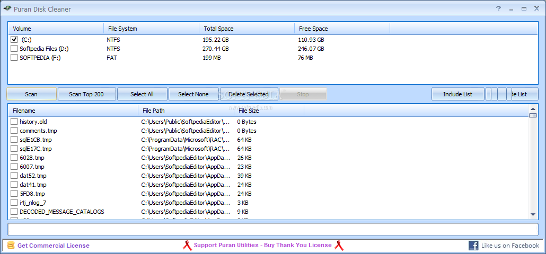Click the Delete Selected button
The width and height of the screenshot is (546, 254).
point(249,94)
